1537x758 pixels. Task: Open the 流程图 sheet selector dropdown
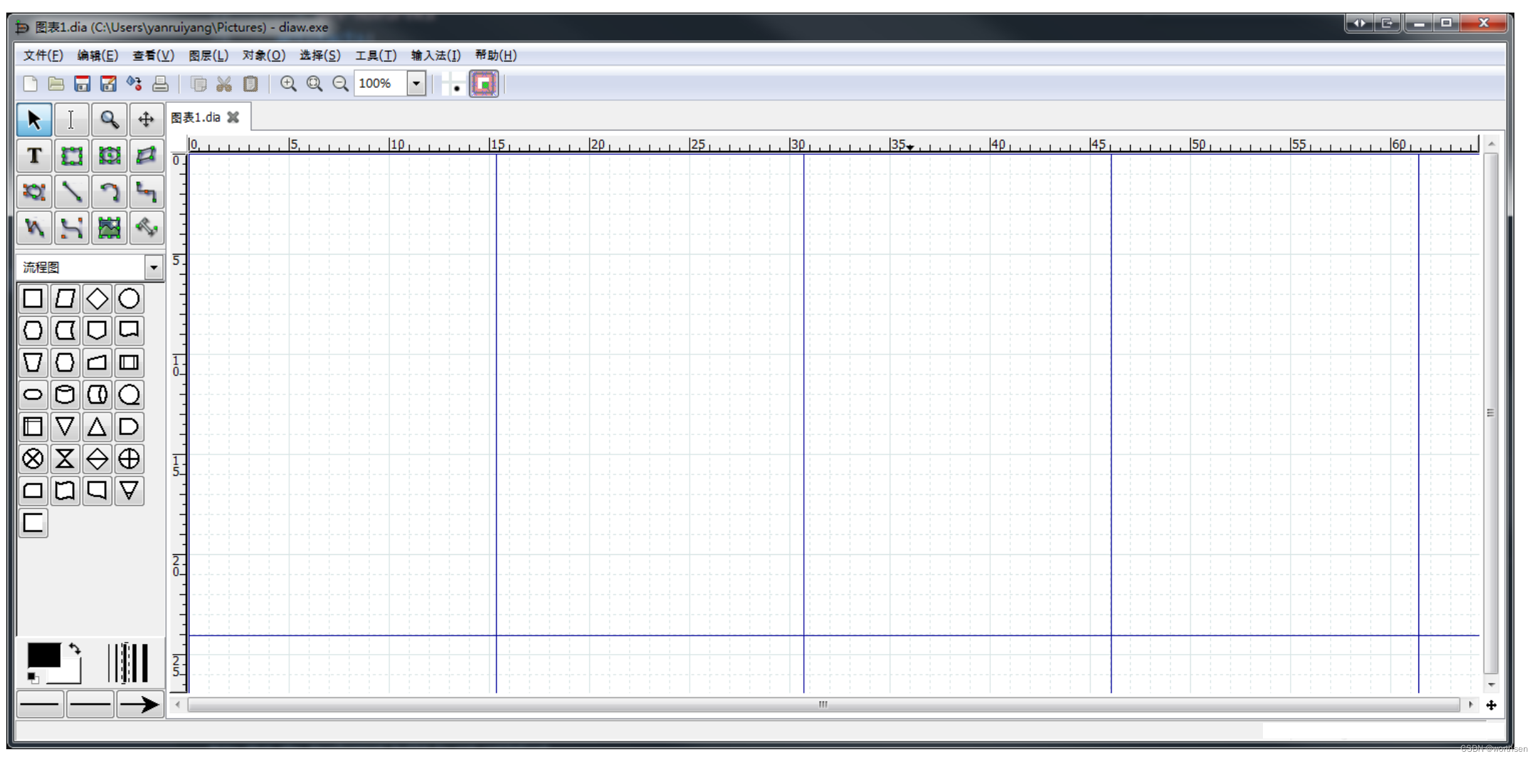click(x=154, y=268)
